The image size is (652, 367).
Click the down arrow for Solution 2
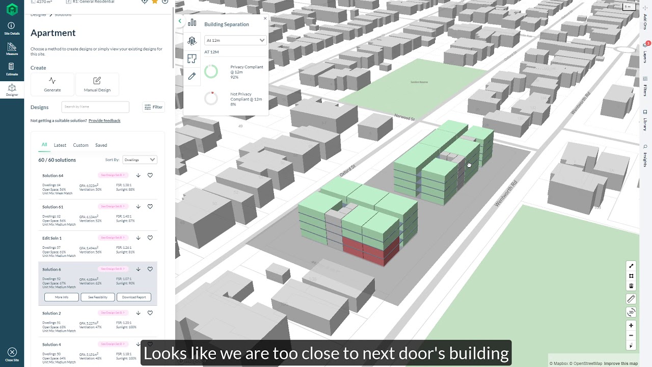pyautogui.click(x=138, y=313)
